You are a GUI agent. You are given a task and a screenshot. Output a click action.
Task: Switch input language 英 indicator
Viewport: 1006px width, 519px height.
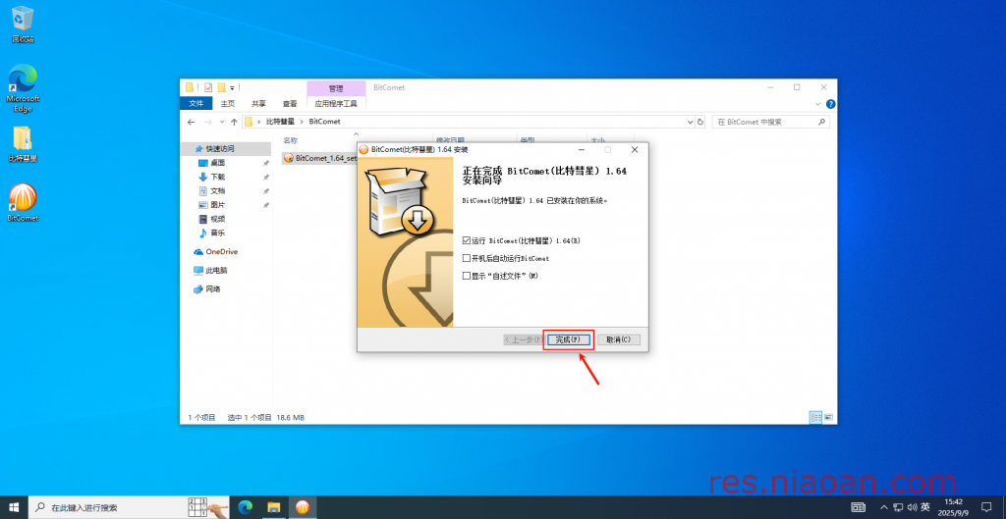(925, 507)
